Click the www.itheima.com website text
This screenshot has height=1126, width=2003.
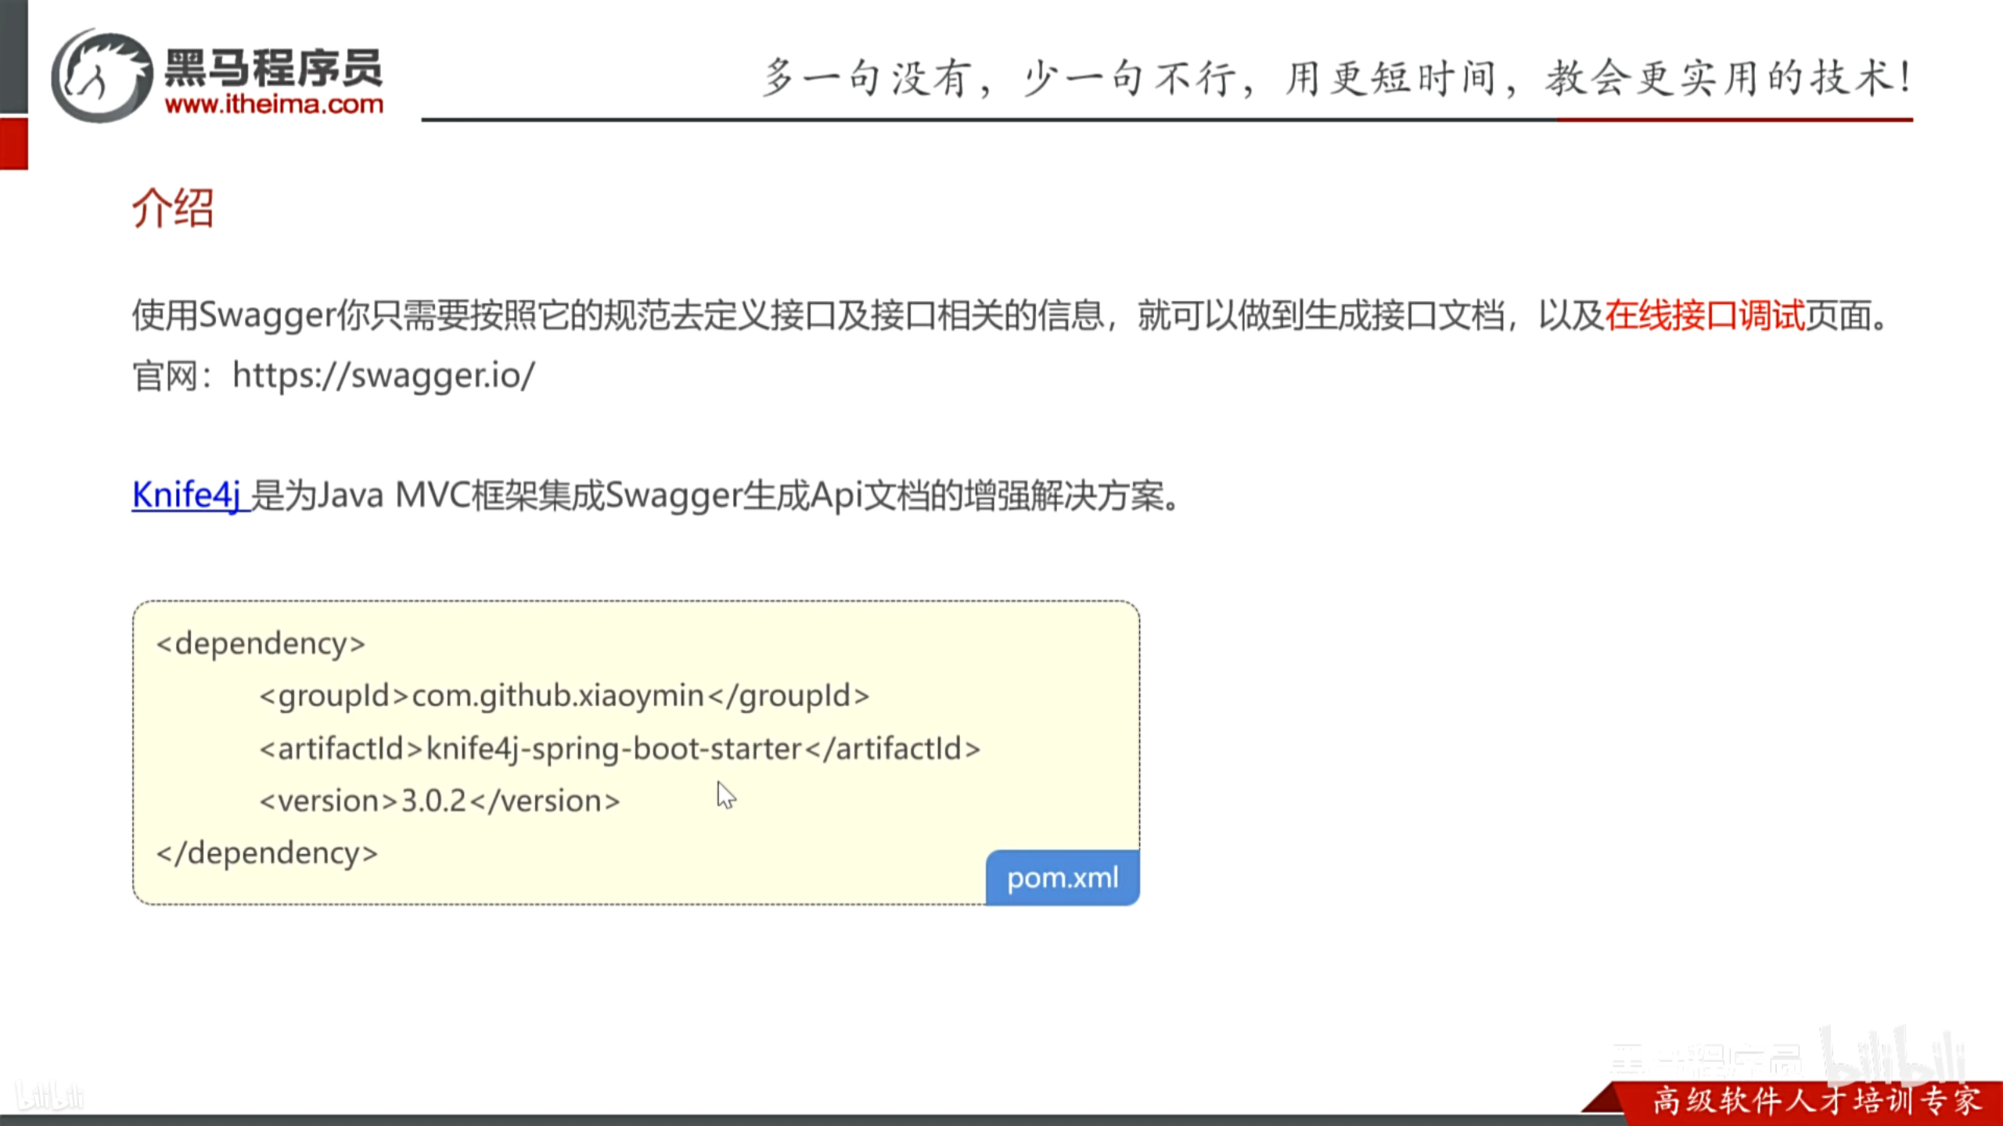coord(274,104)
